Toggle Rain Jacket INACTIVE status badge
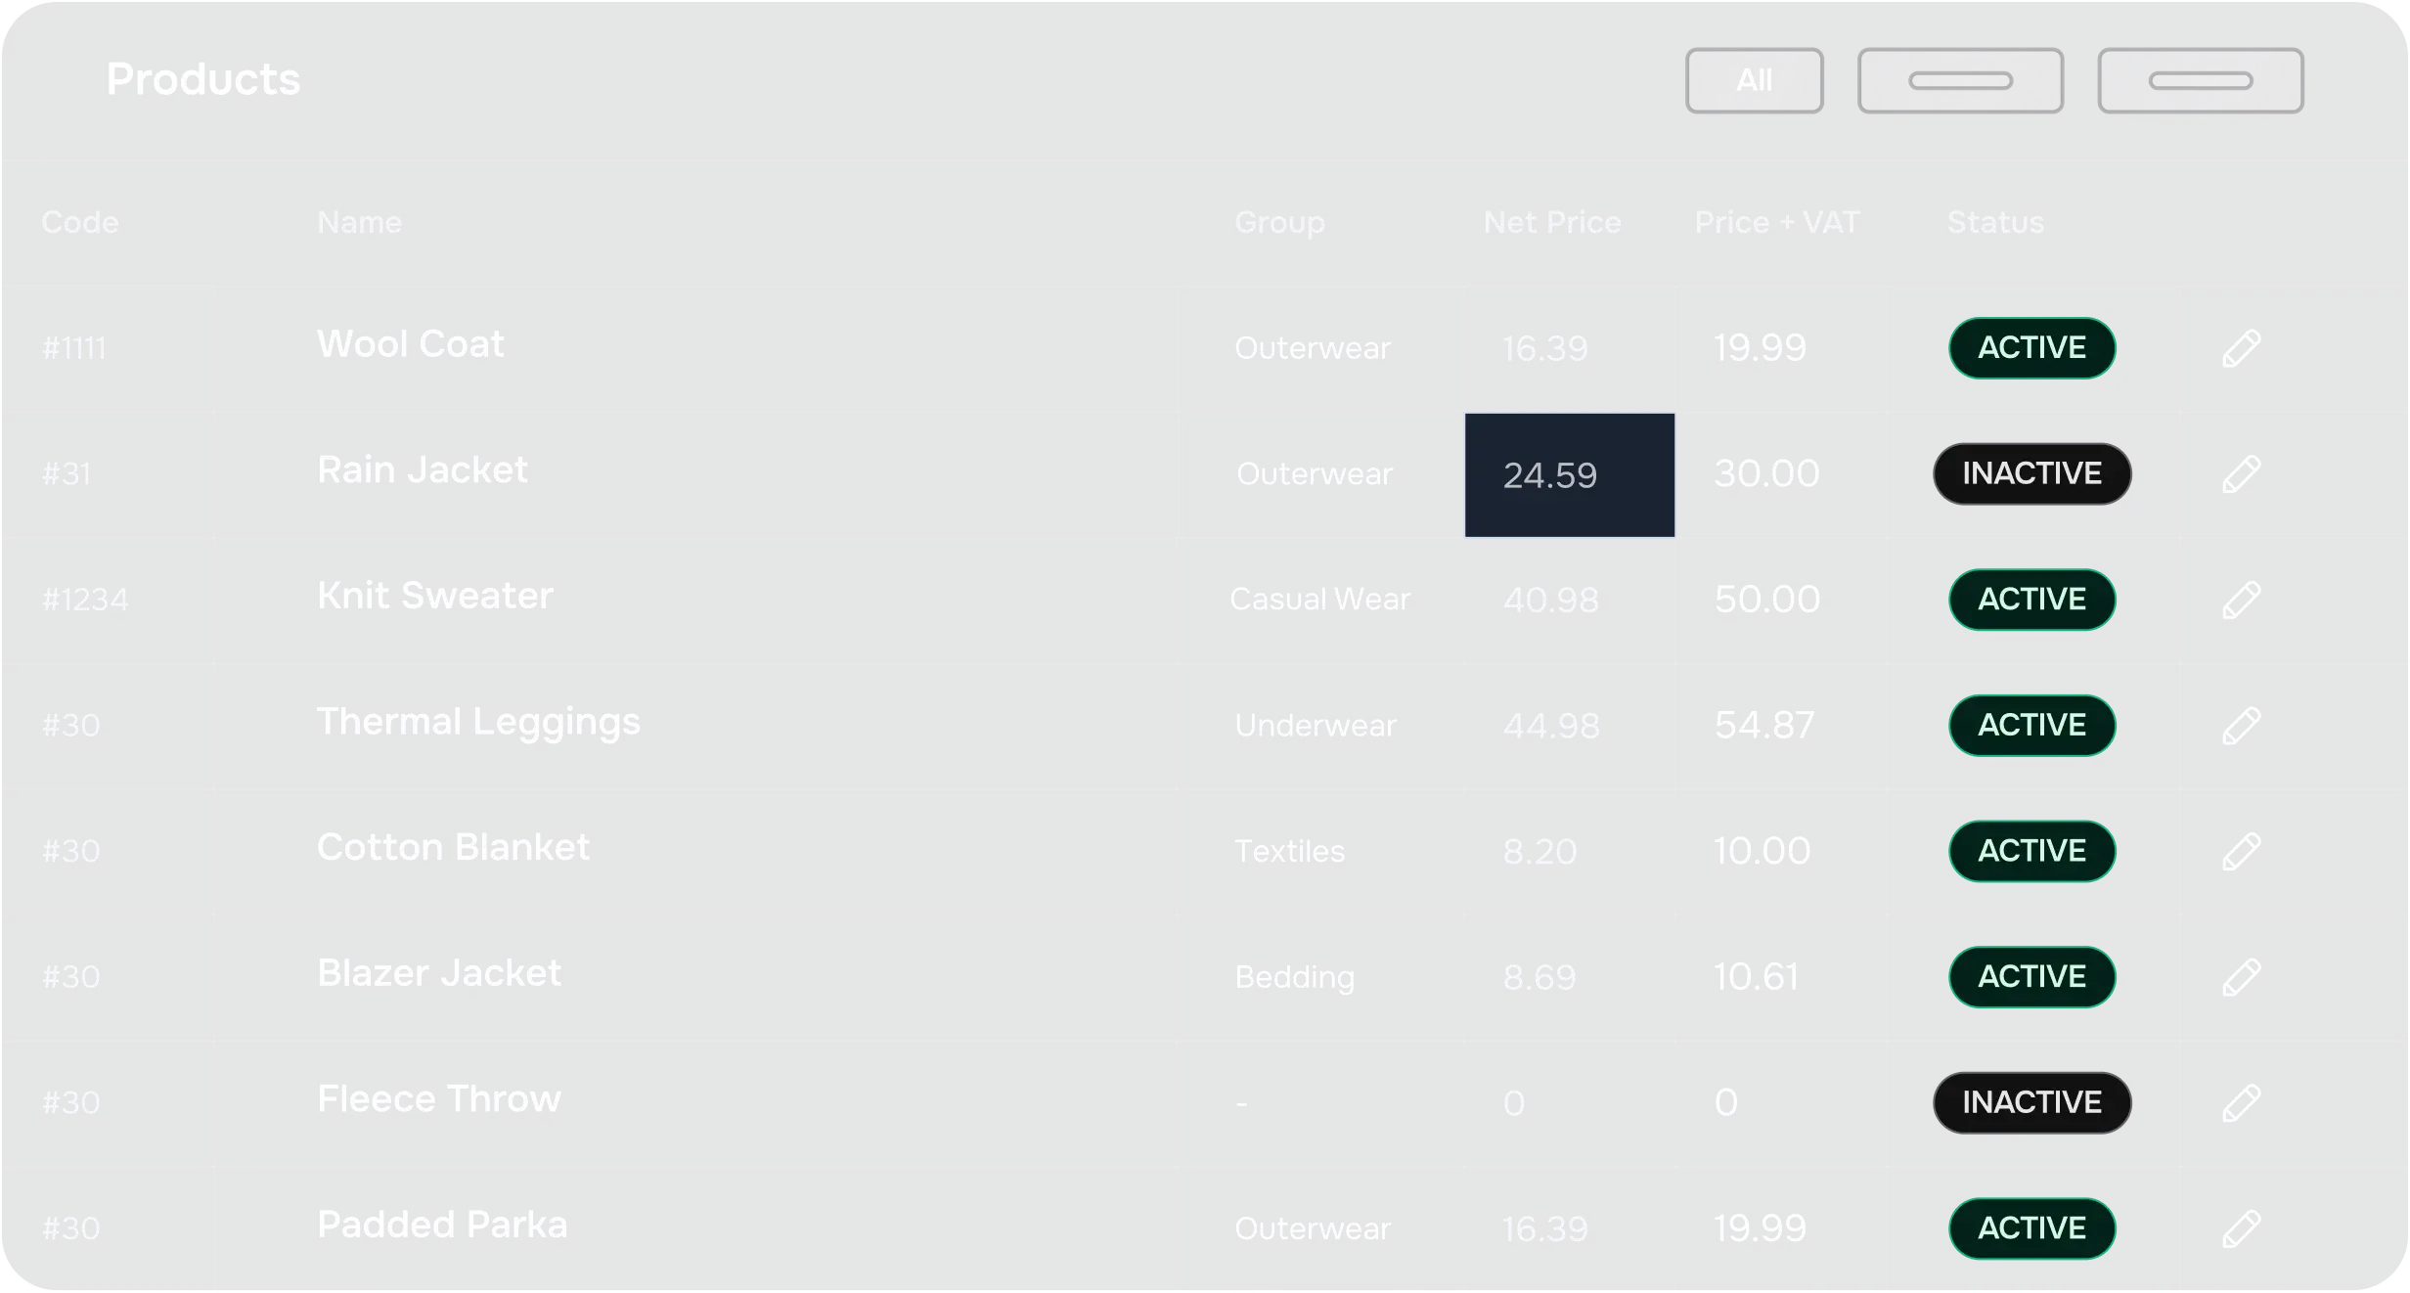This screenshot has height=1293, width=2410. (x=2031, y=474)
